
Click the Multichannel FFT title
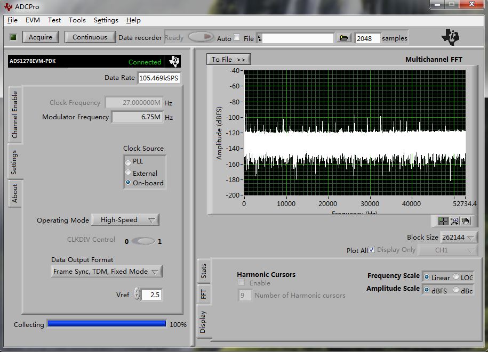click(434, 59)
